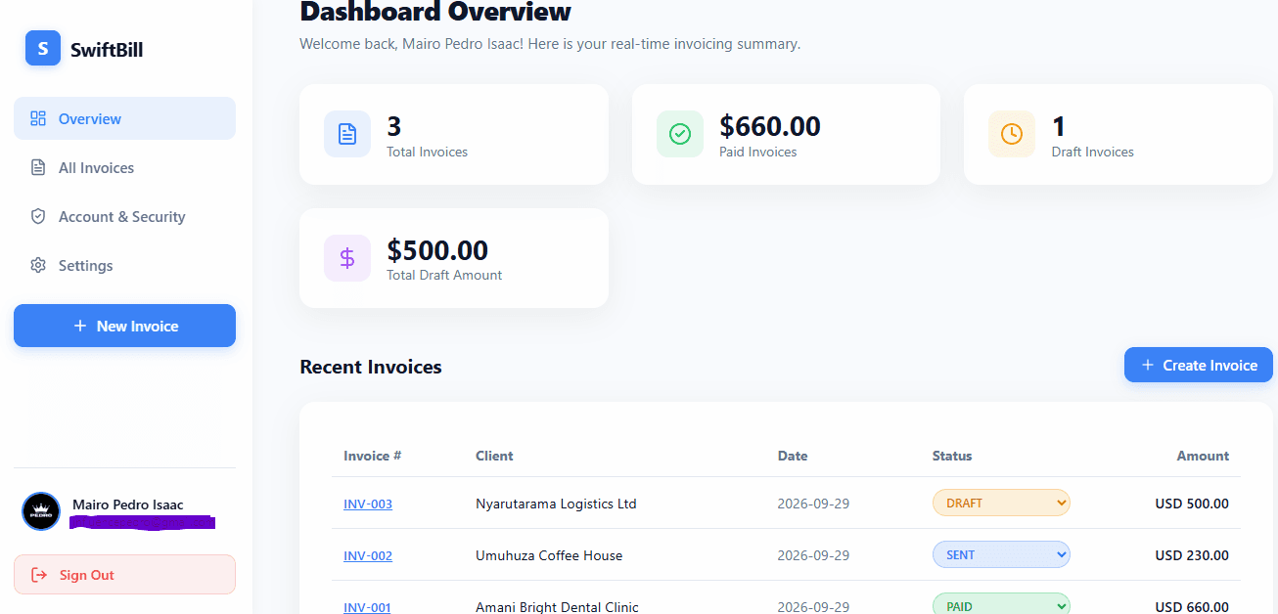Open Account & Security page
Image resolution: width=1278 pixels, height=614 pixels.
(x=124, y=216)
